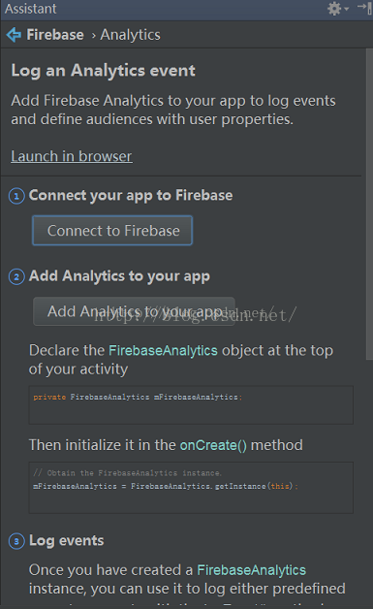The image size is (373, 609).
Task: Open the onCreate() link
Action: pyautogui.click(x=213, y=445)
